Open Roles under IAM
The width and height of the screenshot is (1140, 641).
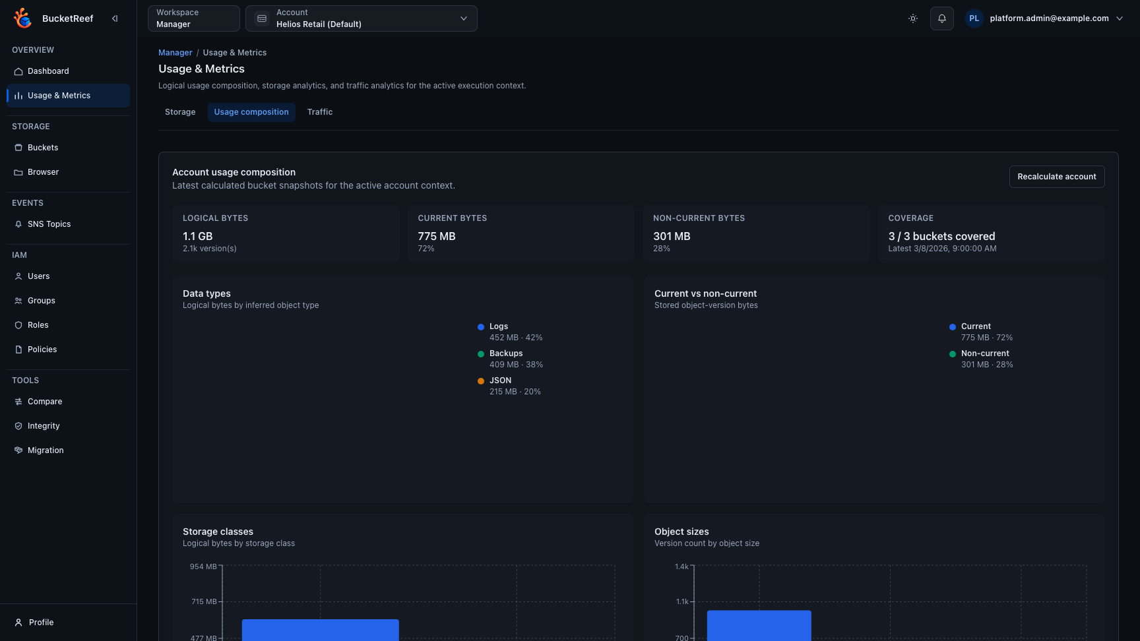pos(68,325)
